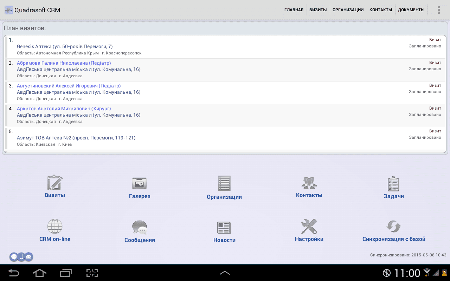Open the CRM on-line label link

[55, 239]
